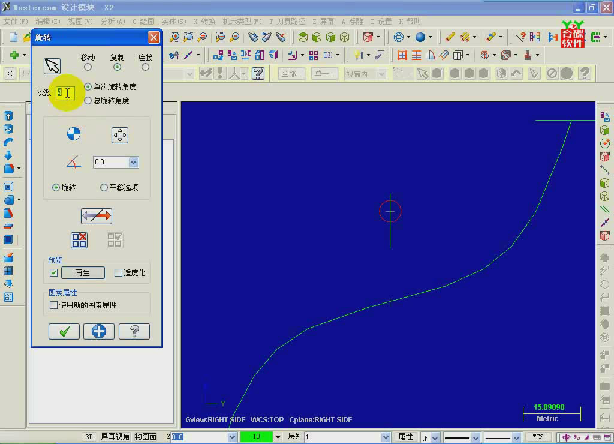This screenshot has width=614, height=444.
Task: Expand the rotation angle 0.0 dropdown
Action: click(133, 162)
